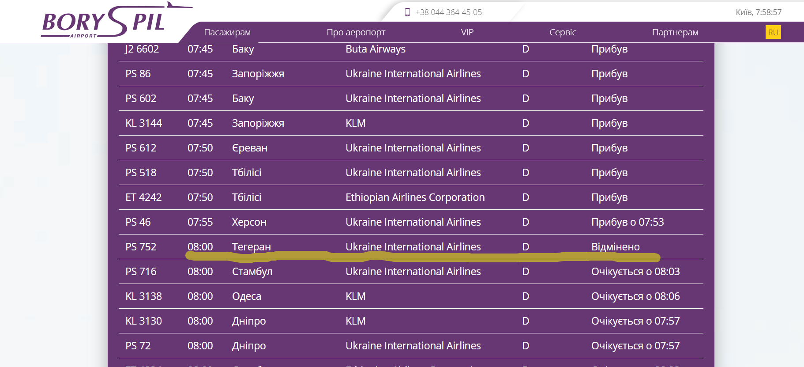The width and height of the screenshot is (804, 367).
Task: Click the Відмінено status text
Action: pyautogui.click(x=615, y=247)
